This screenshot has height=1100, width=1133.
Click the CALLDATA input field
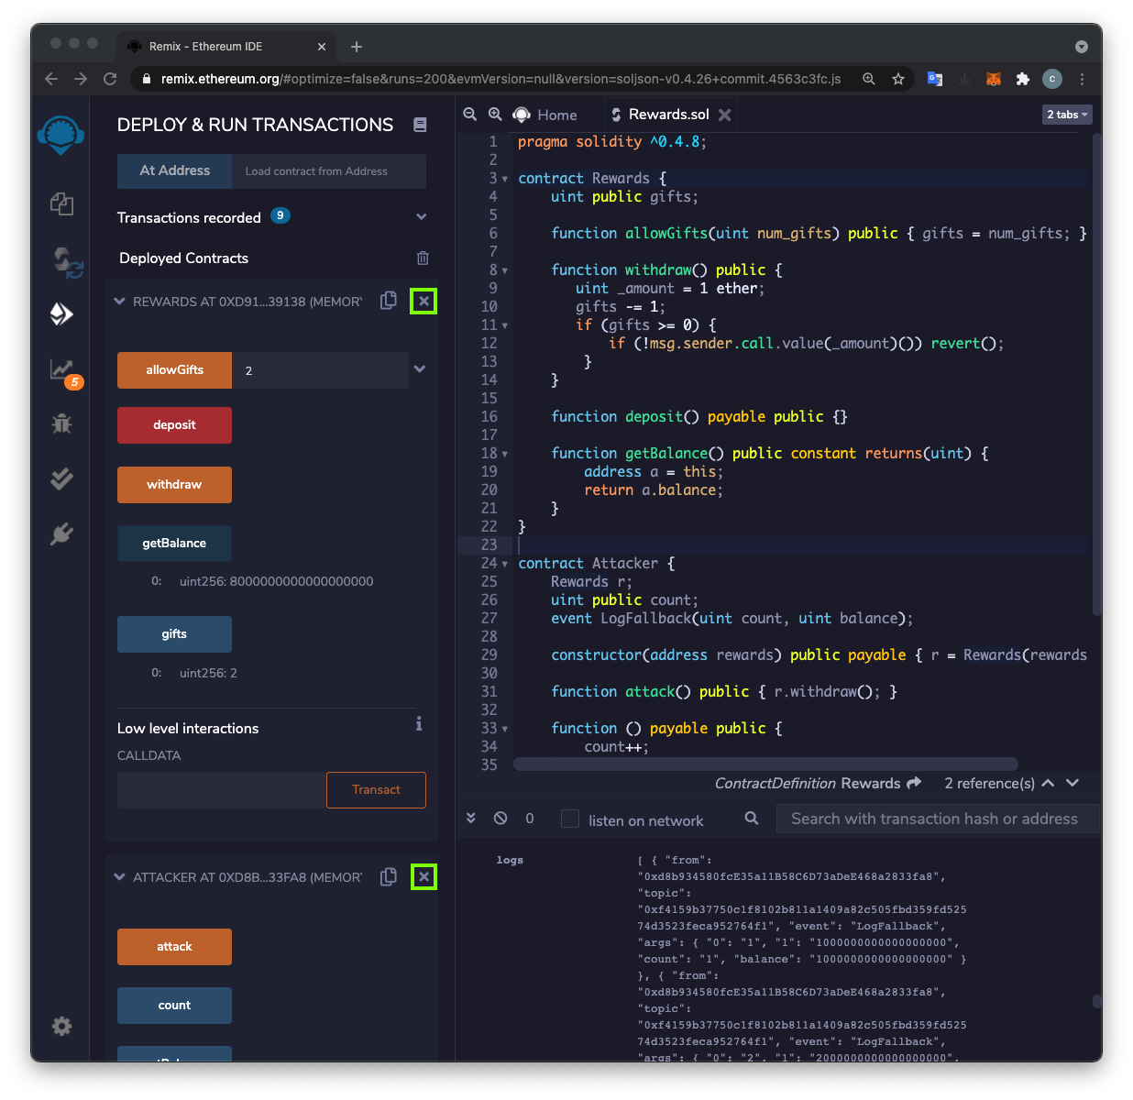(x=222, y=790)
